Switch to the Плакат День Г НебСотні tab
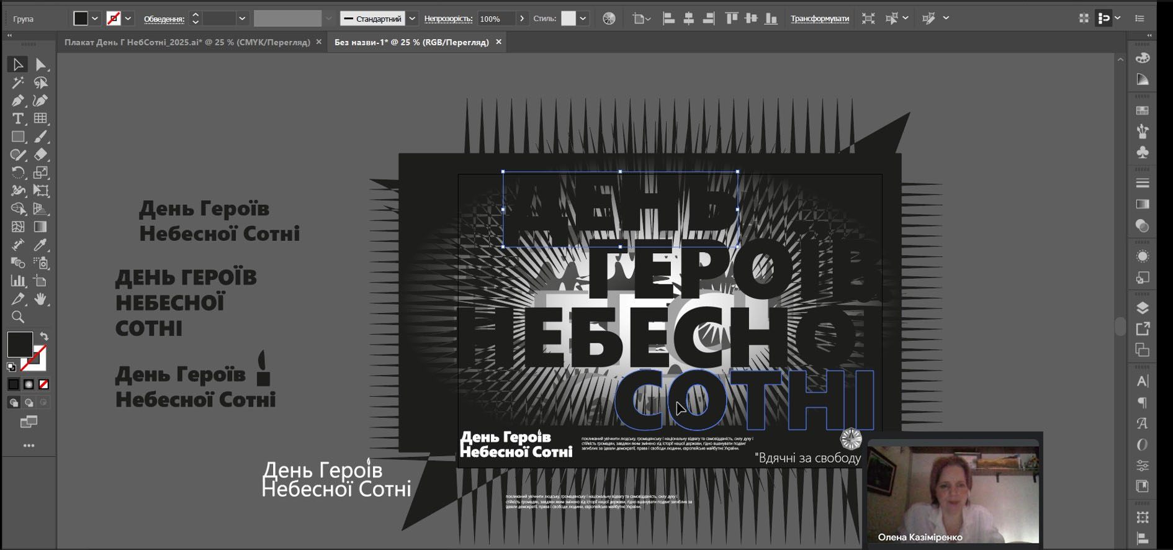The width and height of the screenshot is (1173, 550). [x=187, y=42]
